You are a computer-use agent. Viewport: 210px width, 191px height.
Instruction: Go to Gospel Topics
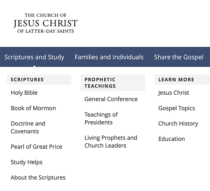pos(176,108)
